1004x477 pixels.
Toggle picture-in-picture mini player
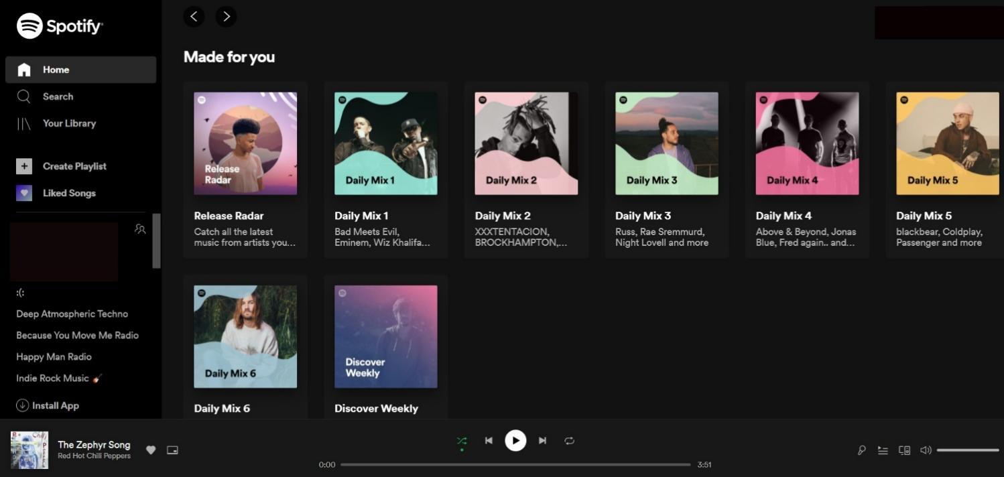[172, 450]
